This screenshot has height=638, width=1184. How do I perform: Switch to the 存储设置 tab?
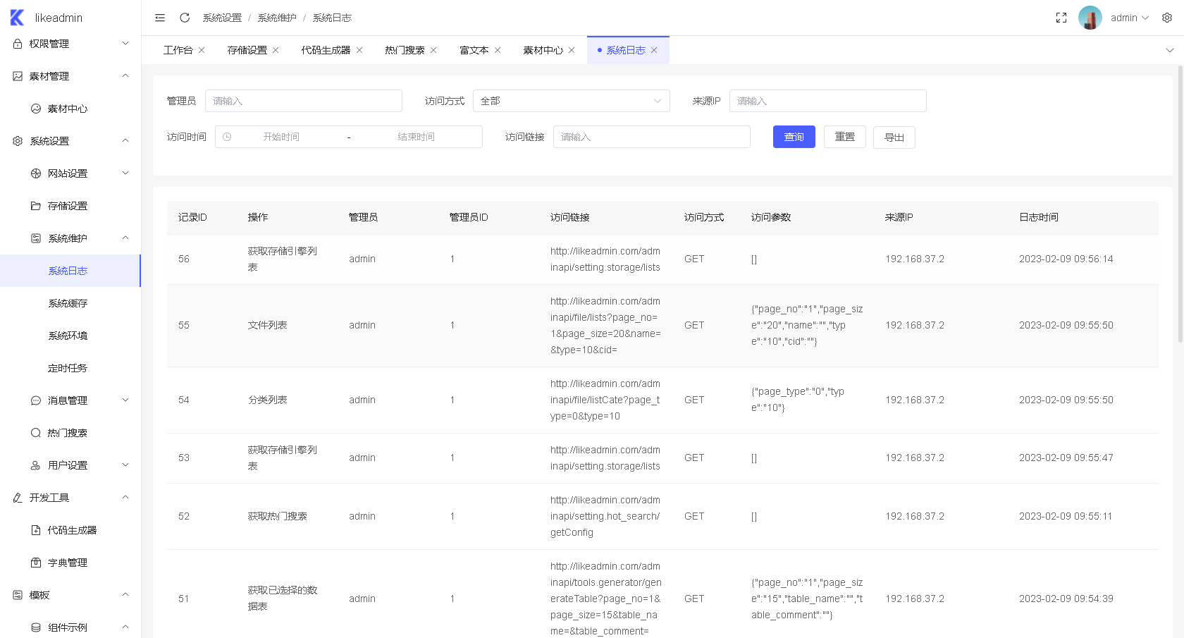click(x=247, y=50)
